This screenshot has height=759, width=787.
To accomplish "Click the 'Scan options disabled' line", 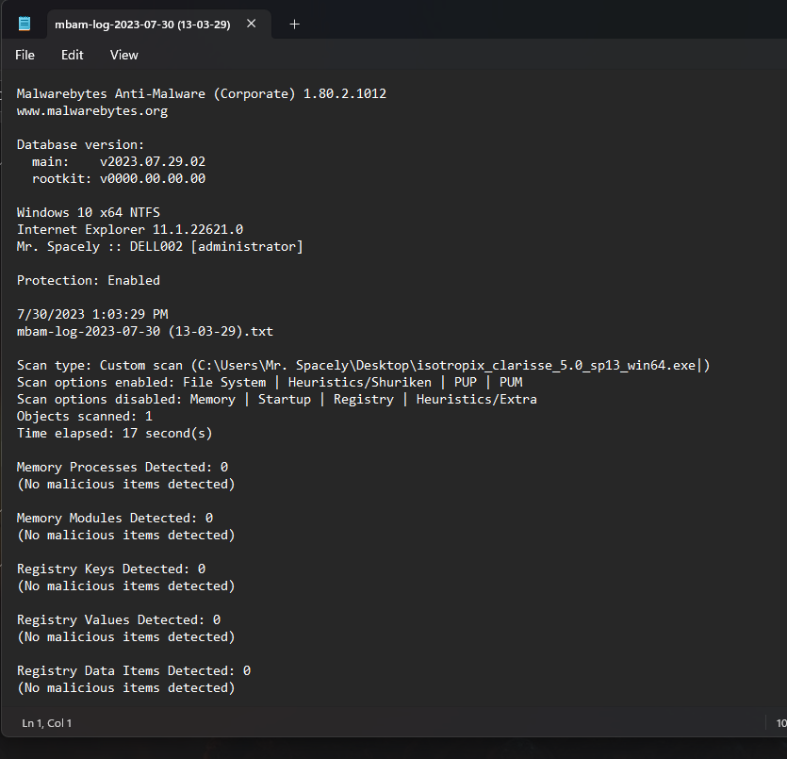I will pos(276,399).
